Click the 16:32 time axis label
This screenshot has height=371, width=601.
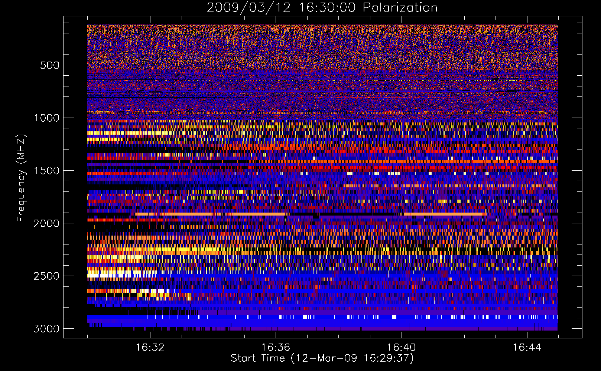(x=150, y=348)
